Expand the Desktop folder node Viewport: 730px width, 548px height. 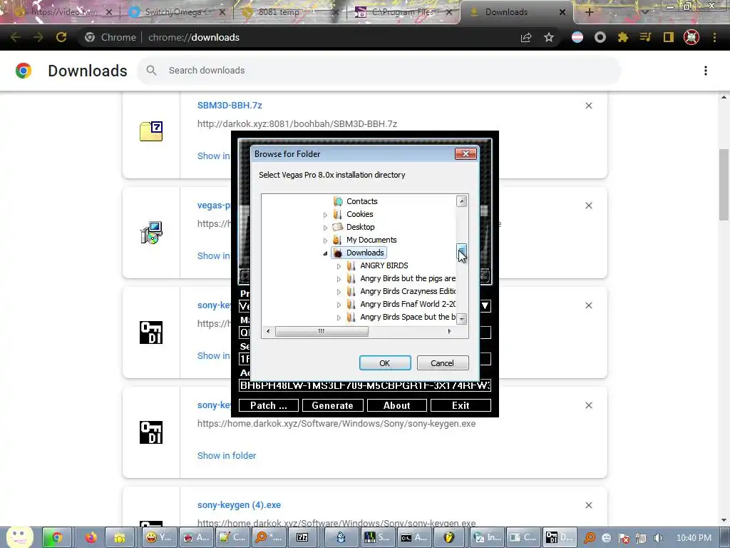[x=325, y=228]
